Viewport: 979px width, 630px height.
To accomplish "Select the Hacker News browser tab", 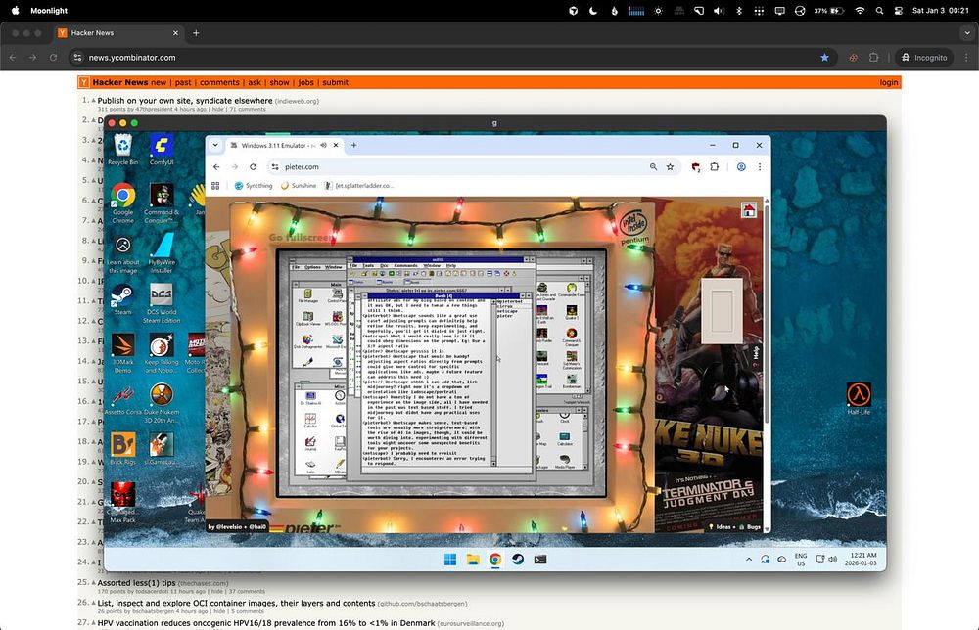I will 118,33.
